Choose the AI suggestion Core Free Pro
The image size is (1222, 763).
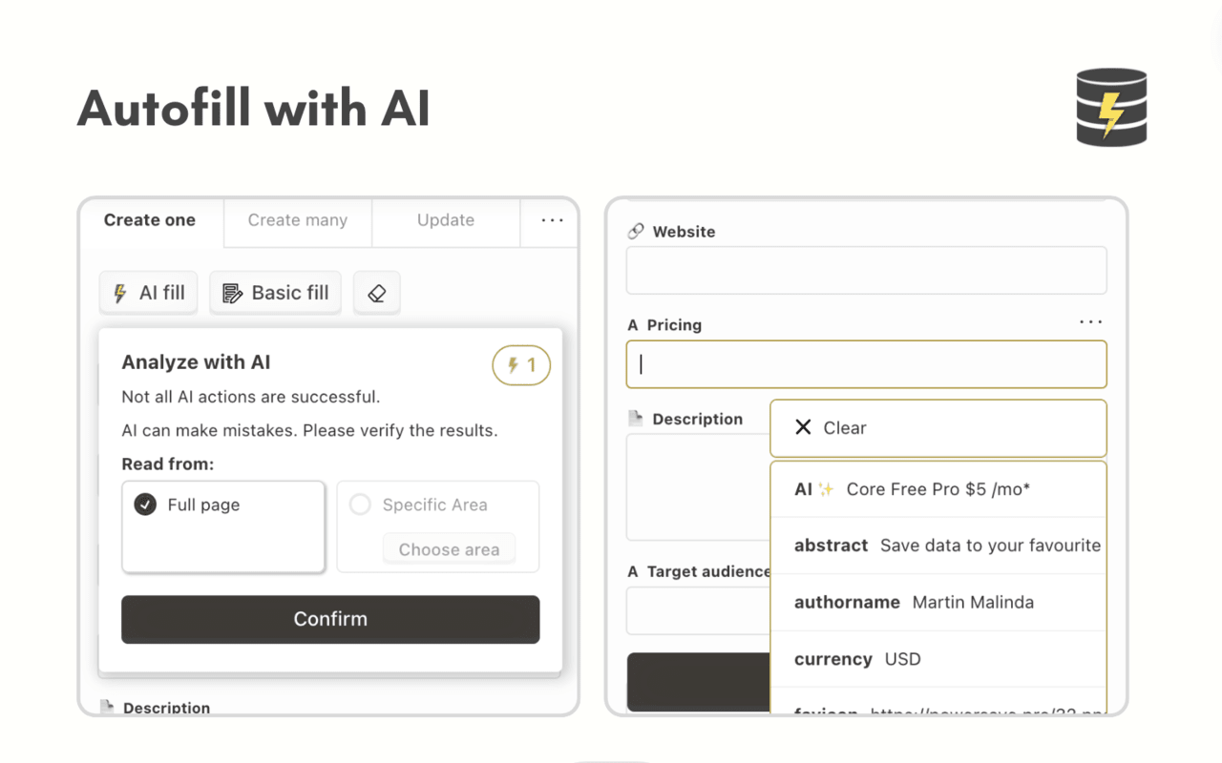pyautogui.click(x=938, y=489)
